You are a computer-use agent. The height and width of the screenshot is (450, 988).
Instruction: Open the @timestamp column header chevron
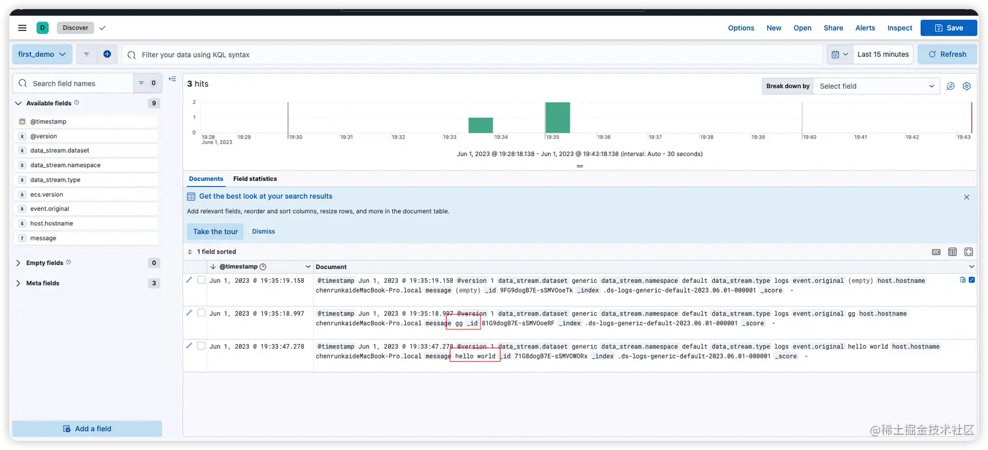click(x=308, y=267)
